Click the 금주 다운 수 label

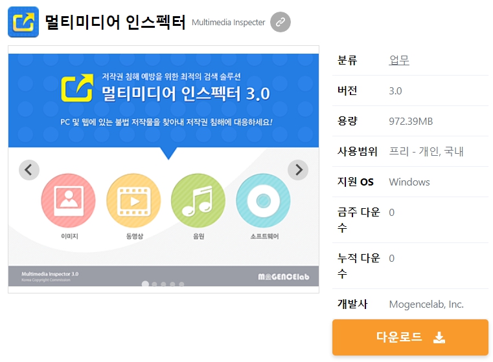(x=359, y=220)
